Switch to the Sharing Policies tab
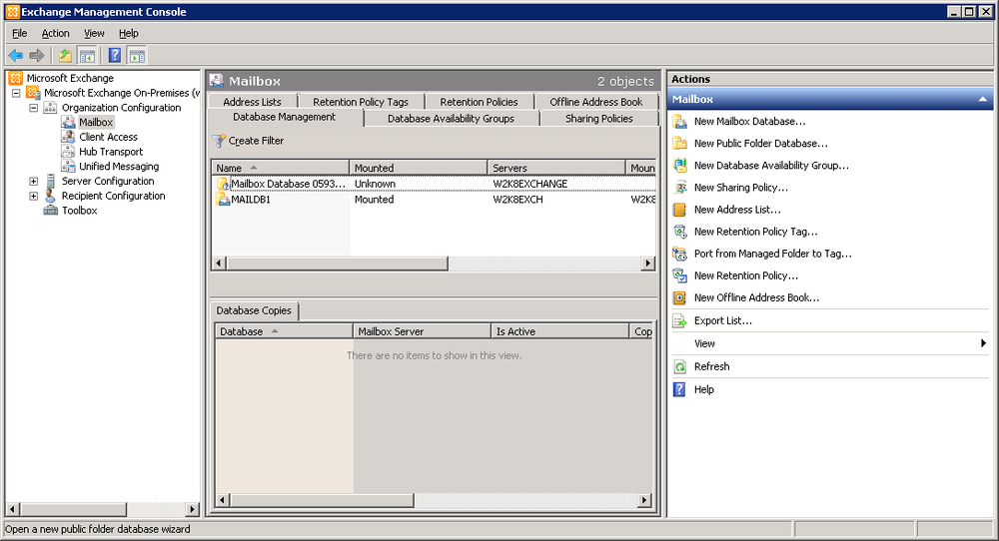 pos(598,119)
